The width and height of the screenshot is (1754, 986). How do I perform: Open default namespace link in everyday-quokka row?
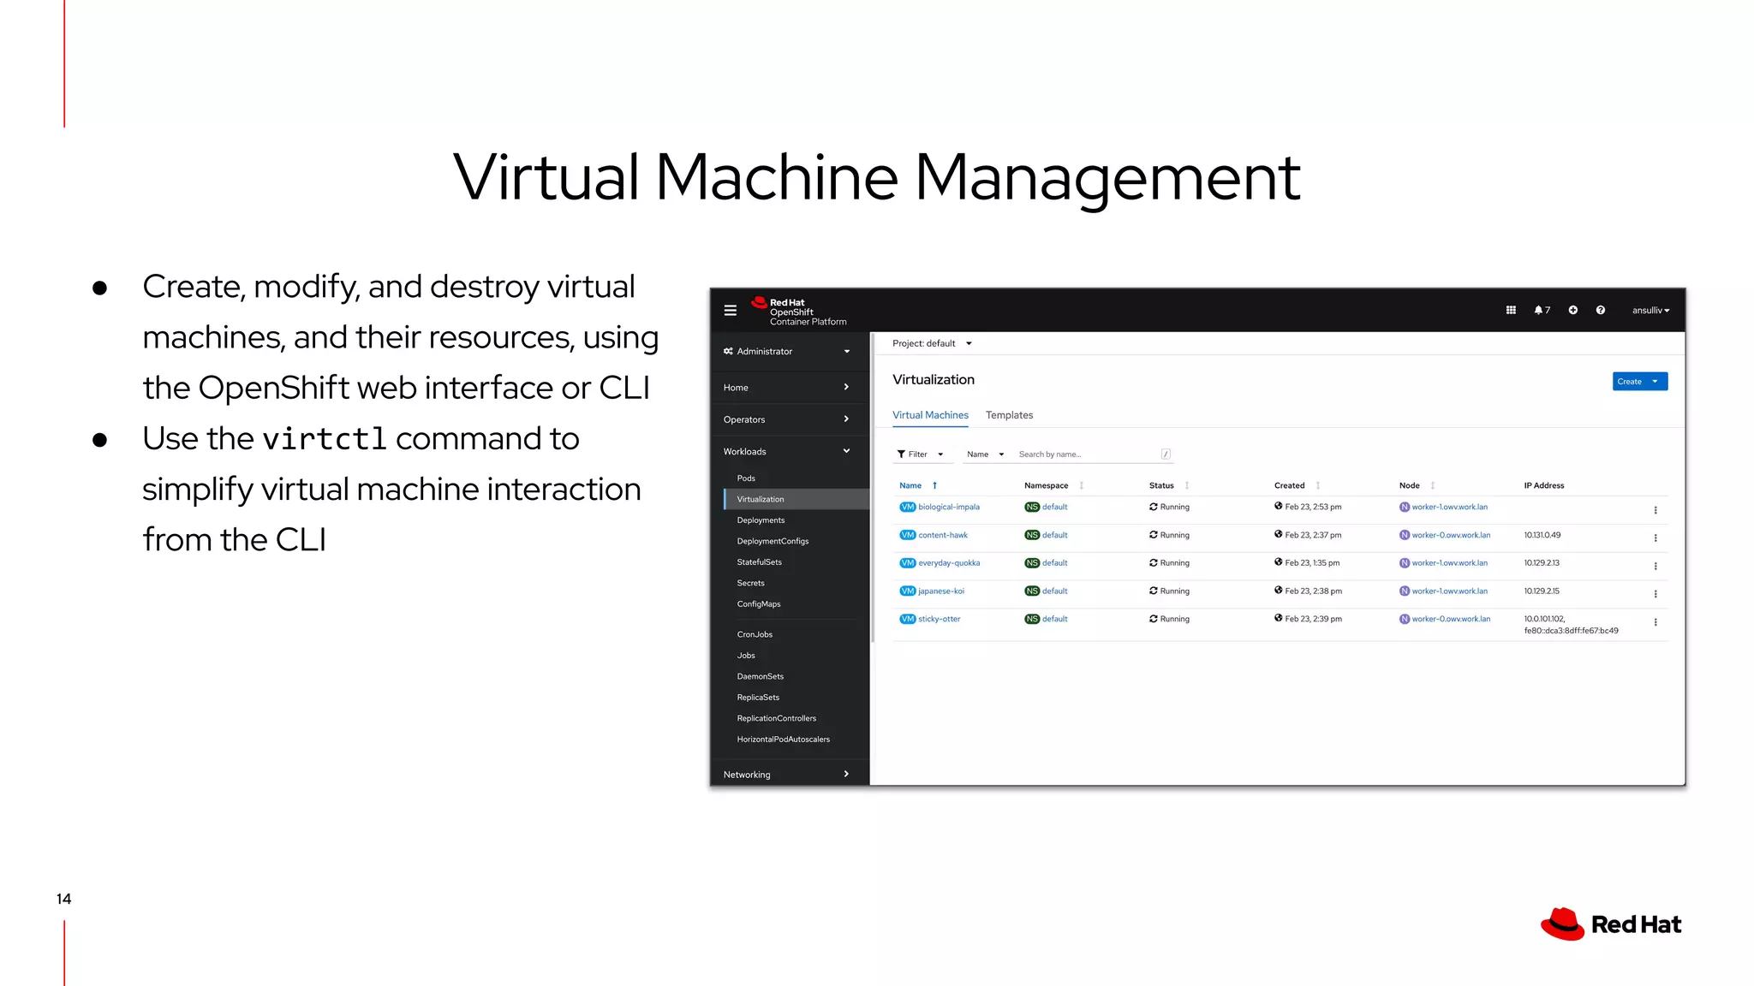1054,563
